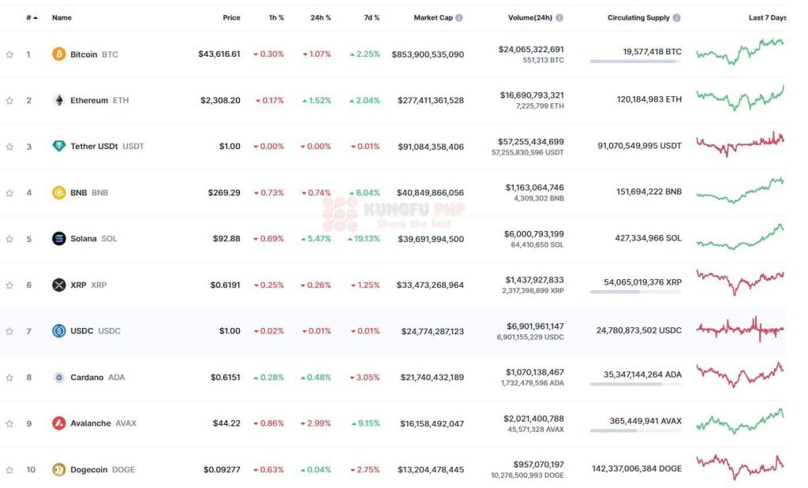The image size is (808, 488).
Task: Click the Dogecoin logo icon
Action: tap(58, 470)
